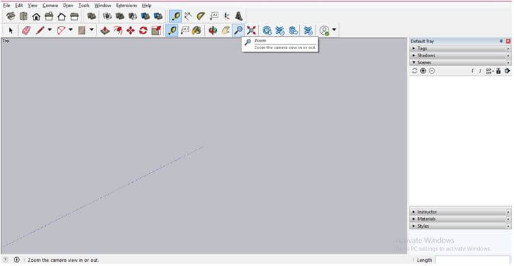Click into the Length measurements field
514x266 pixels.
[473, 260]
